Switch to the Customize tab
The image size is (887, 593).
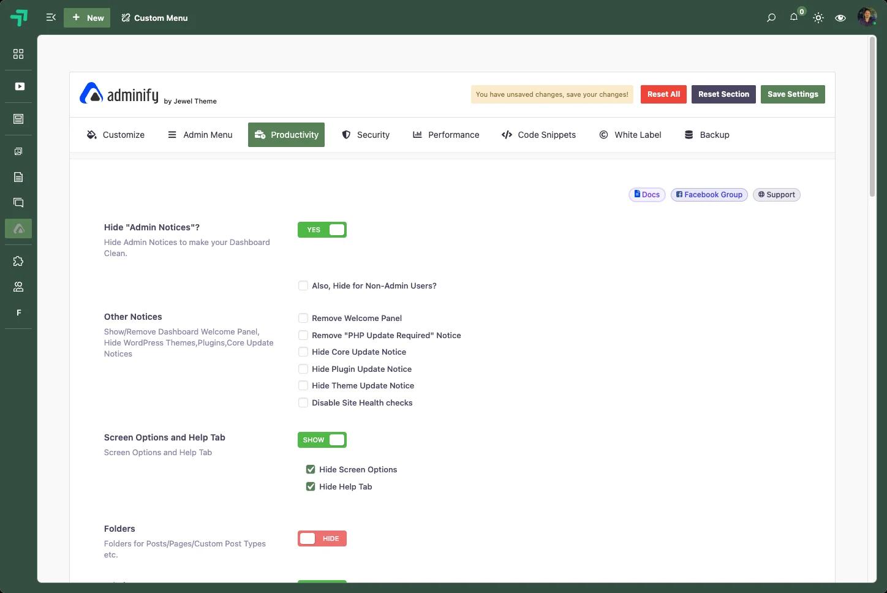pyautogui.click(x=116, y=135)
